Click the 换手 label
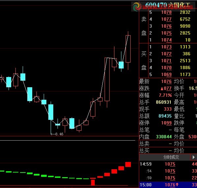197x188 pixels. point(179,89)
